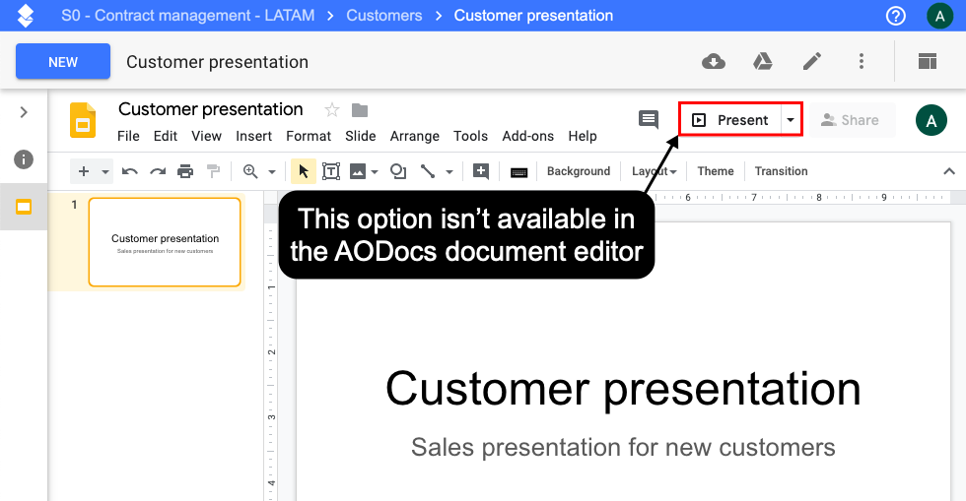Click the add comment icon in toolbar
Viewport: 966px width, 501px height.
pos(481,171)
